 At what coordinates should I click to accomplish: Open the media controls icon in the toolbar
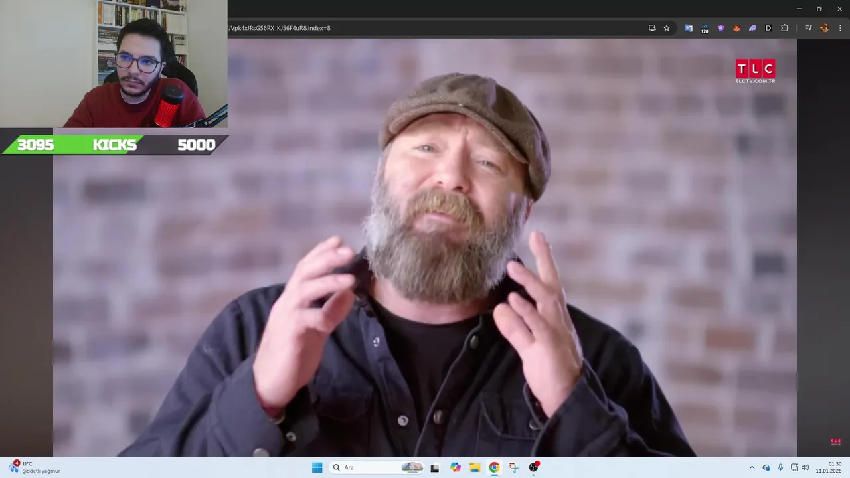tap(808, 28)
